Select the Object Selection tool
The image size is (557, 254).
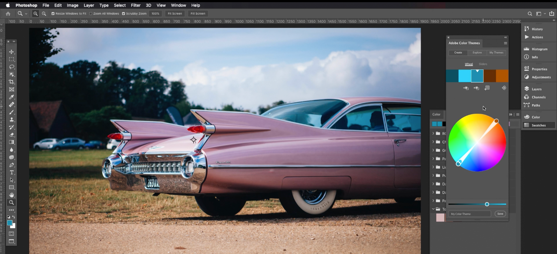[12, 74]
